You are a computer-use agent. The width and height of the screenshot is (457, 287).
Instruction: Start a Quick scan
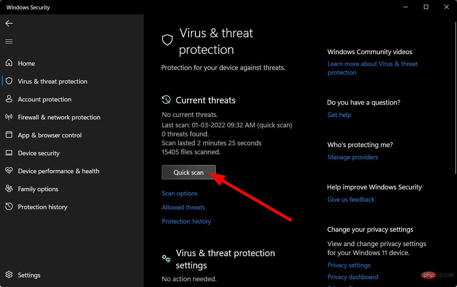[x=188, y=172]
